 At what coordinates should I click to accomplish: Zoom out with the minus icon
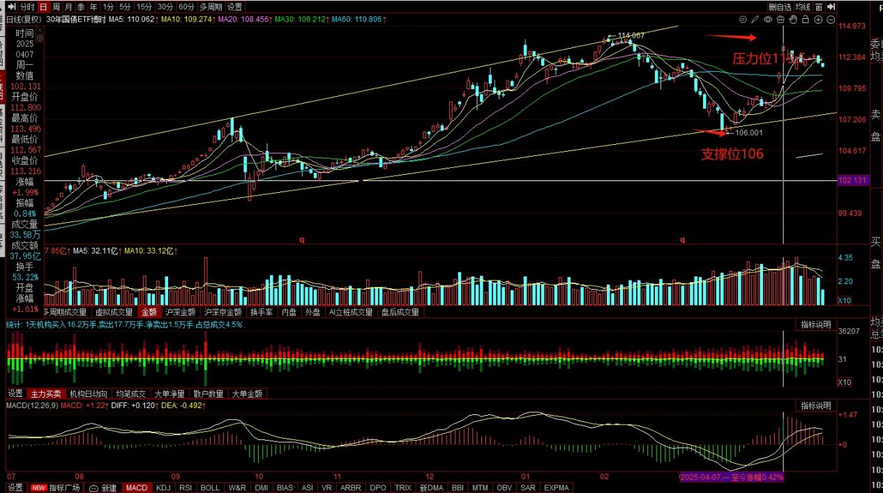(831, 19)
